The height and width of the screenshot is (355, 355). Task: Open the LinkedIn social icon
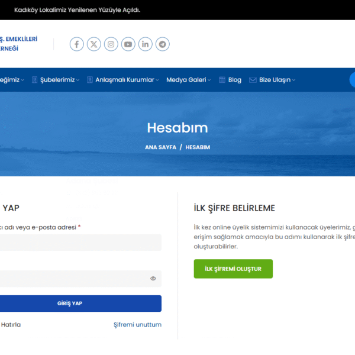[x=146, y=44]
